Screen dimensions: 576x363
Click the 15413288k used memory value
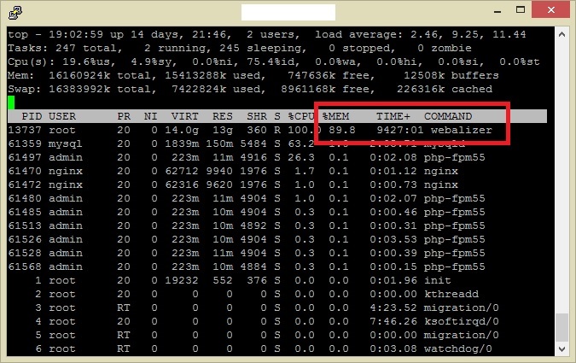click(x=195, y=75)
